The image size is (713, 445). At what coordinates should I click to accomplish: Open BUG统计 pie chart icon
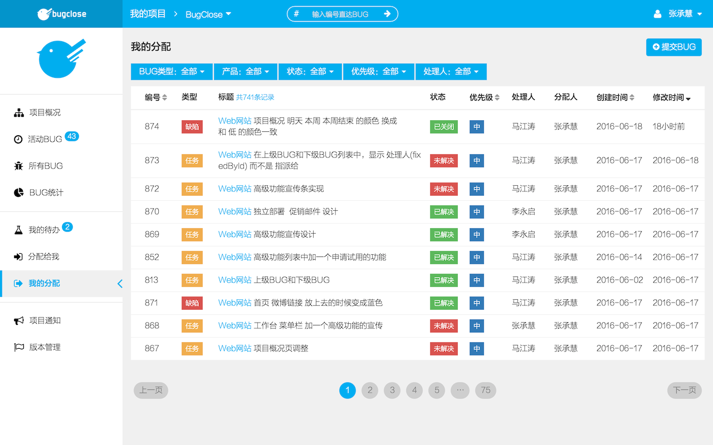(x=19, y=192)
